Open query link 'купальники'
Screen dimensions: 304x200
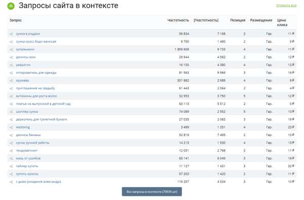tap(25, 49)
